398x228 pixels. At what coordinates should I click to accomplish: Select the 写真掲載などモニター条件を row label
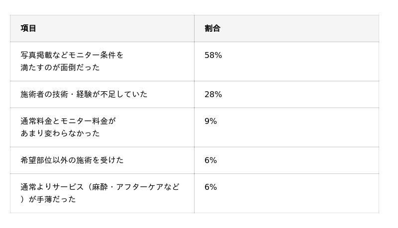(x=72, y=55)
